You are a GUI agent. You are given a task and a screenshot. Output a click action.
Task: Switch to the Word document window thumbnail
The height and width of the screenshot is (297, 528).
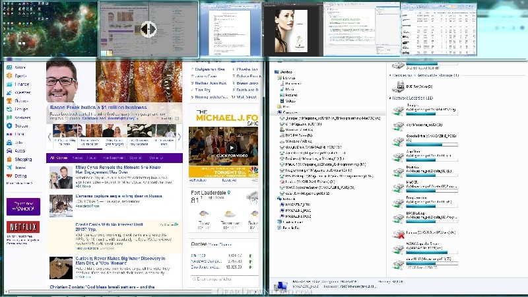pos(230,29)
